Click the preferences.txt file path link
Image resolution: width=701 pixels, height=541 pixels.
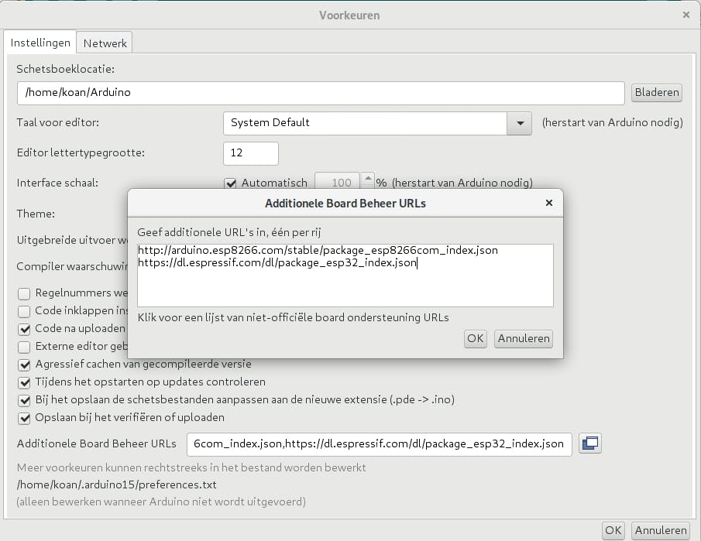pyautogui.click(x=116, y=485)
